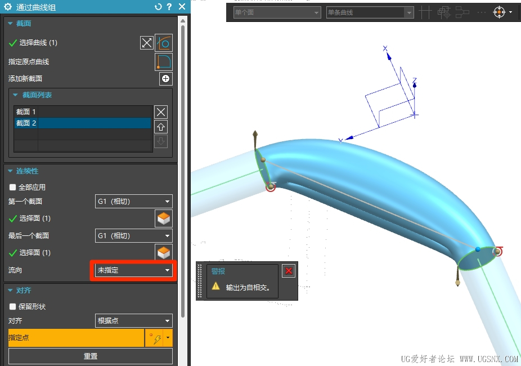Click the orange 指定点 field
The image size is (521, 366).
pos(77,338)
